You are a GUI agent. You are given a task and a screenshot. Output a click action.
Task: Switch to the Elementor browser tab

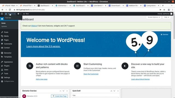click(x=63, y=5)
